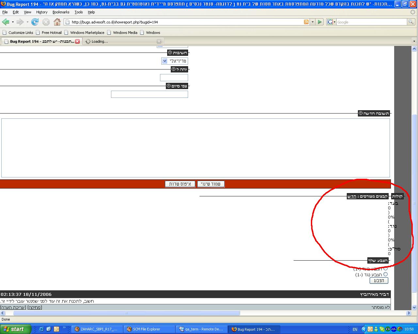The image size is (418, 334).
Task: Click inside the new reply text area
Action: coord(195,148)
